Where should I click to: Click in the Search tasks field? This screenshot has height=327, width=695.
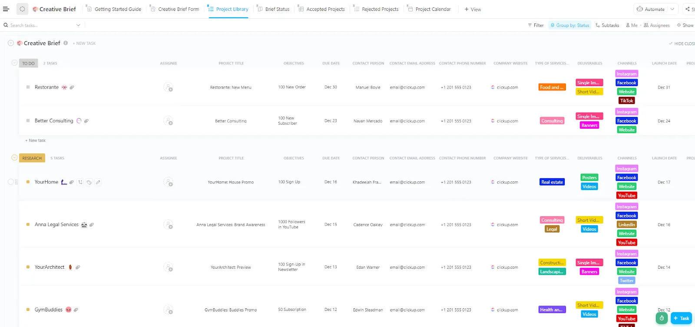pyautogui.click(x=41, y=25)
